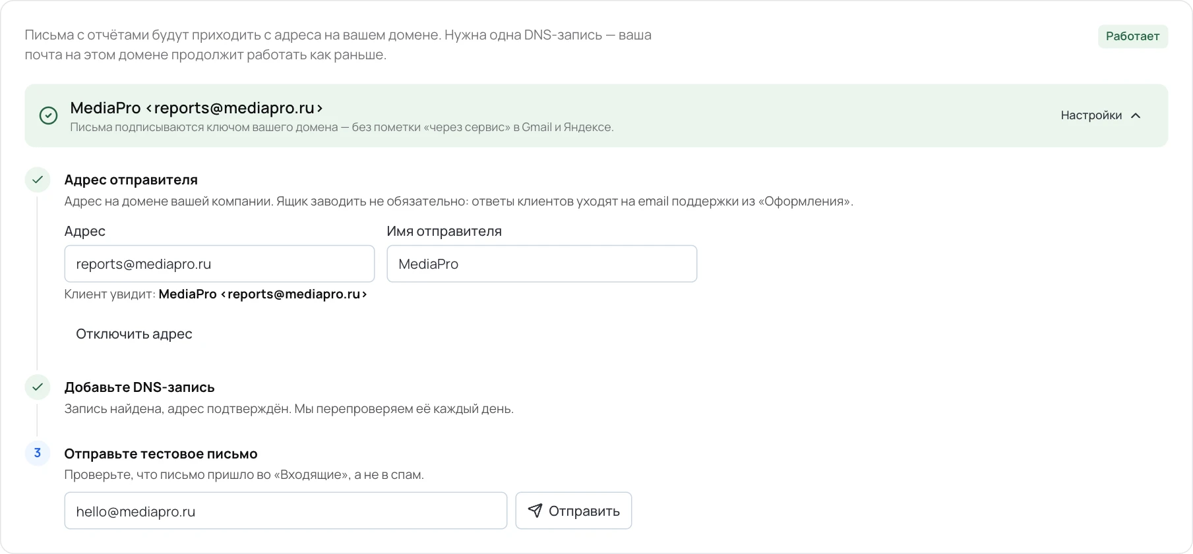Click the checkmark icon next to Адрес отправителя
The height and width of the screenshot is (554, 1193).
(38, 180)
